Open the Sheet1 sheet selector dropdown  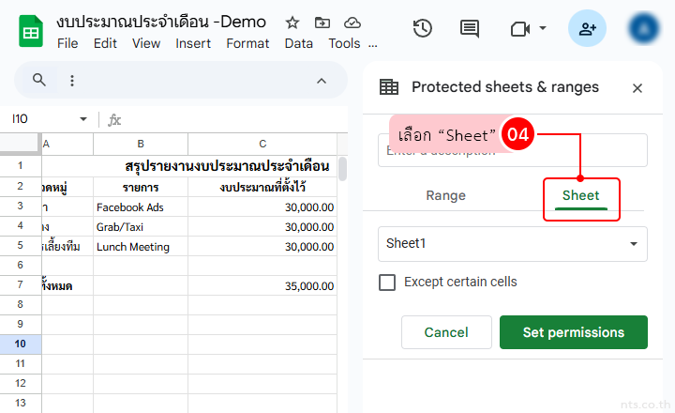tap(512, 243)
